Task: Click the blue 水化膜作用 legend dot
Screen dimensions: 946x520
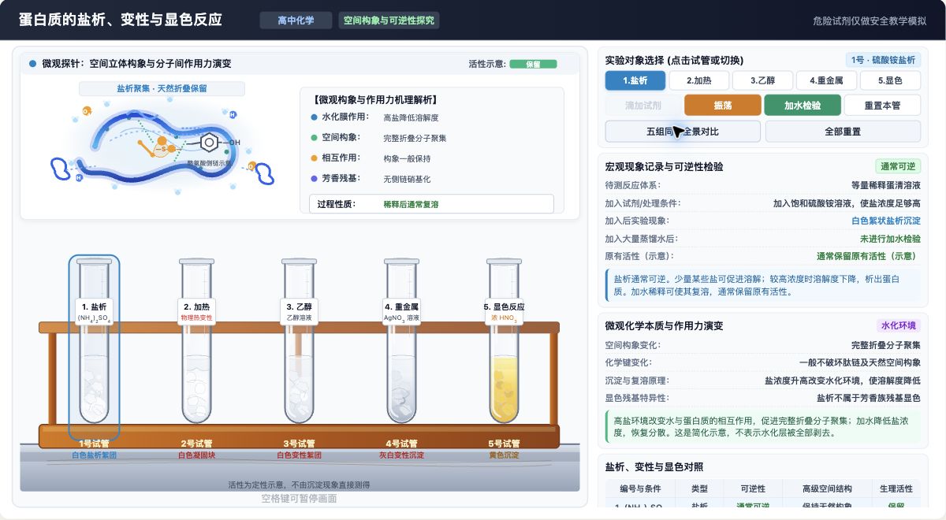Action: tap(315, 117)
